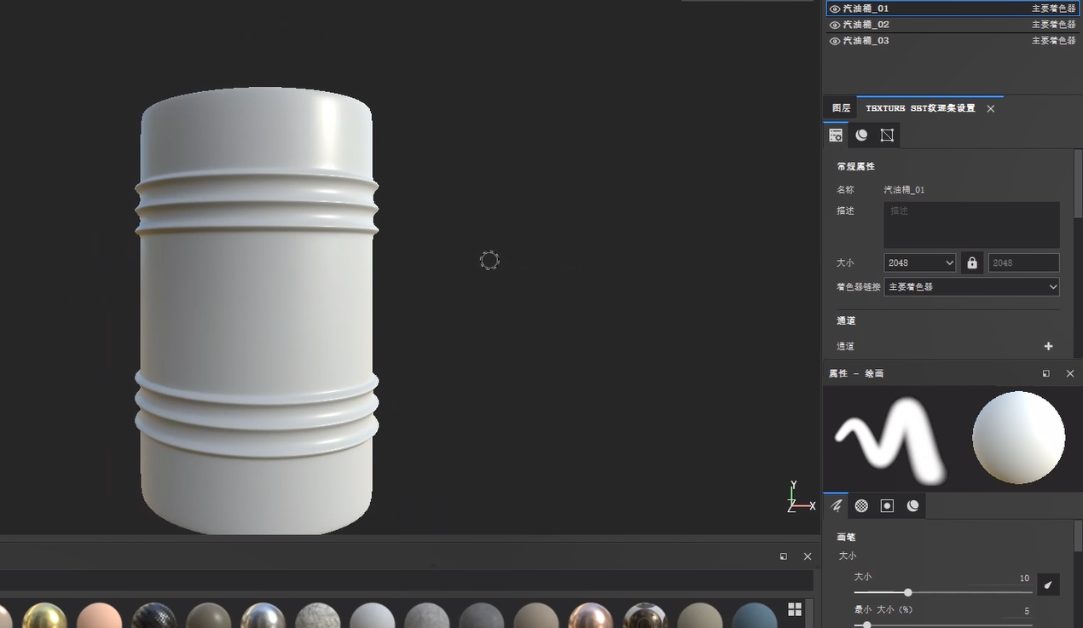This screenshot has height=628, width=1083.
Task: Click the pen pressure icon beside 大小
Action: [1048, 585]
